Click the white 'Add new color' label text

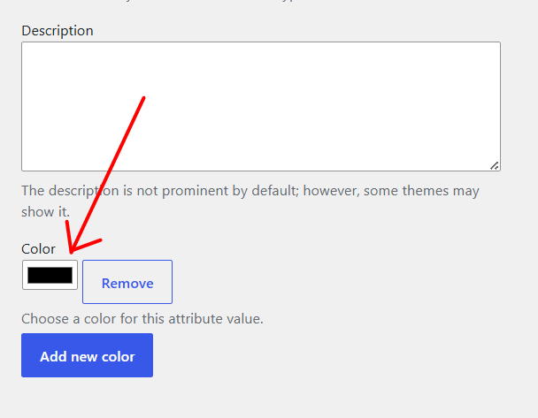click(x=87, y=357)
